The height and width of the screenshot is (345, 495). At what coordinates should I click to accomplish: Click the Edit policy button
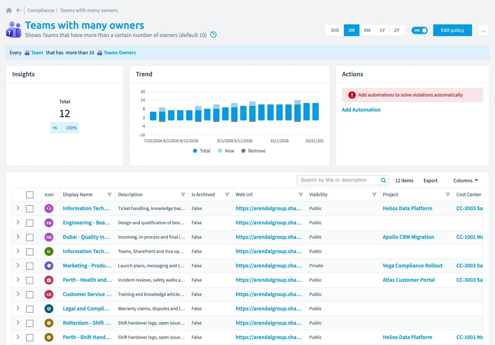point(452,30)
